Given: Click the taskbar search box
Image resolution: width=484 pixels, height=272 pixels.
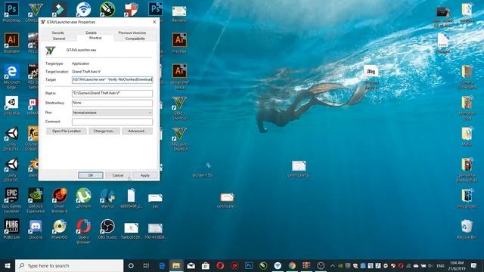Looking at the screenshot, I should 69,265.
